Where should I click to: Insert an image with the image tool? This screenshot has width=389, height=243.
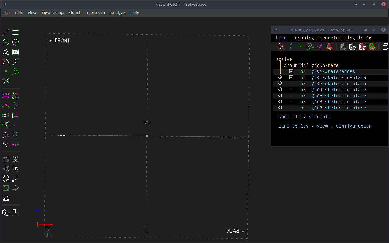[x=15, y=52]
